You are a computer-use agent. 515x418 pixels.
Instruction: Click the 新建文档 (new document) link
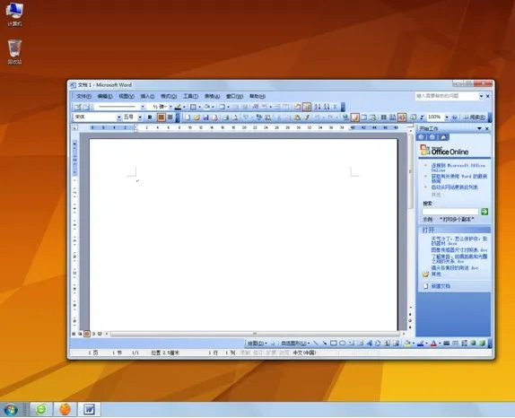click(441, 286)
